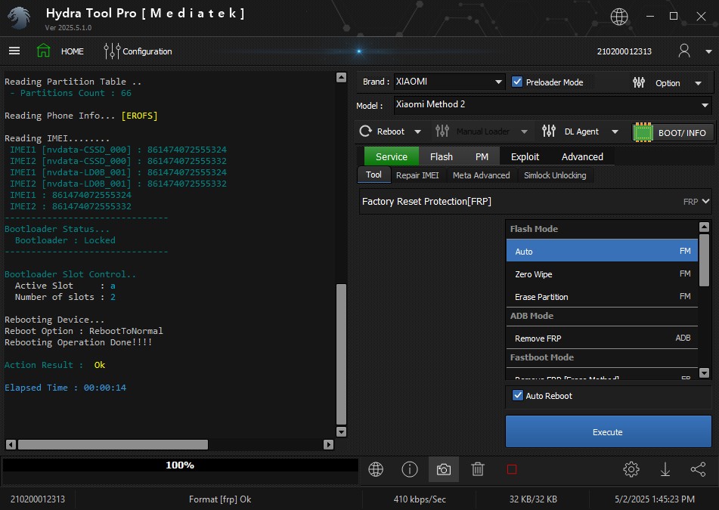719x510 pixels.
Task: Select Erase Partition option
Action: tap(602, 296)
